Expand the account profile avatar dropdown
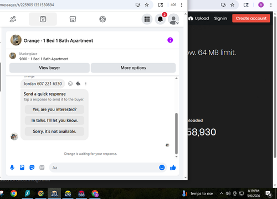277x199 pixels. click(x=173, y=19)
